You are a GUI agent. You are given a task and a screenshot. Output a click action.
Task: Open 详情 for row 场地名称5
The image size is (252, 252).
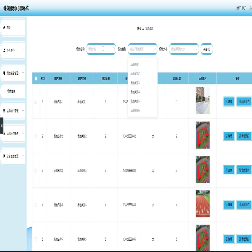(x=229, y=239)
